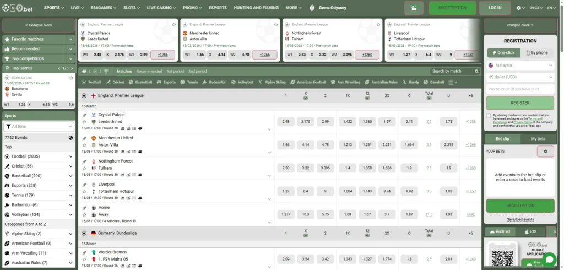The image size is (564, 270).
Task: Open the ESPORTS page
Action: 218,8
